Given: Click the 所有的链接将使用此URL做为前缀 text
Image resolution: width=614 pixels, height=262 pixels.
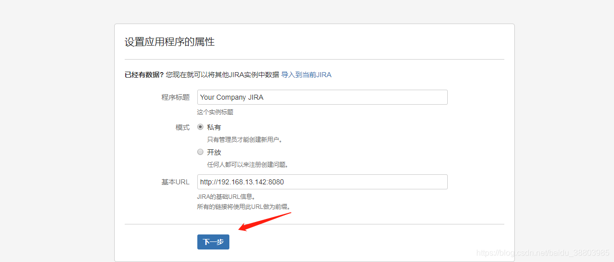Looking at the screenshot, I should click(244, 206).
